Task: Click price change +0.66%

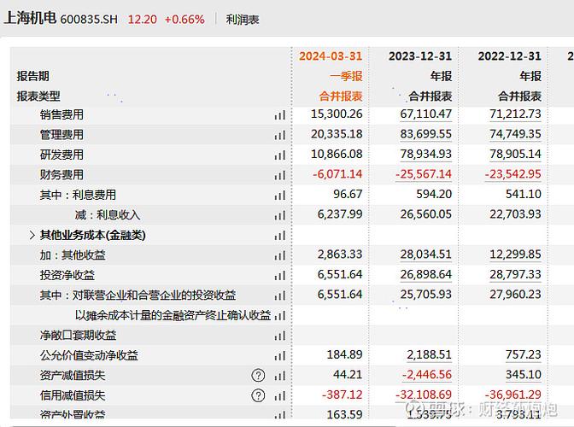Action: [x=184, y=20]
